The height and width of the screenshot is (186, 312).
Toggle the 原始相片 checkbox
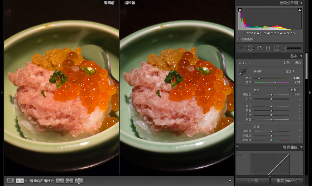click(x=239, y=39)
